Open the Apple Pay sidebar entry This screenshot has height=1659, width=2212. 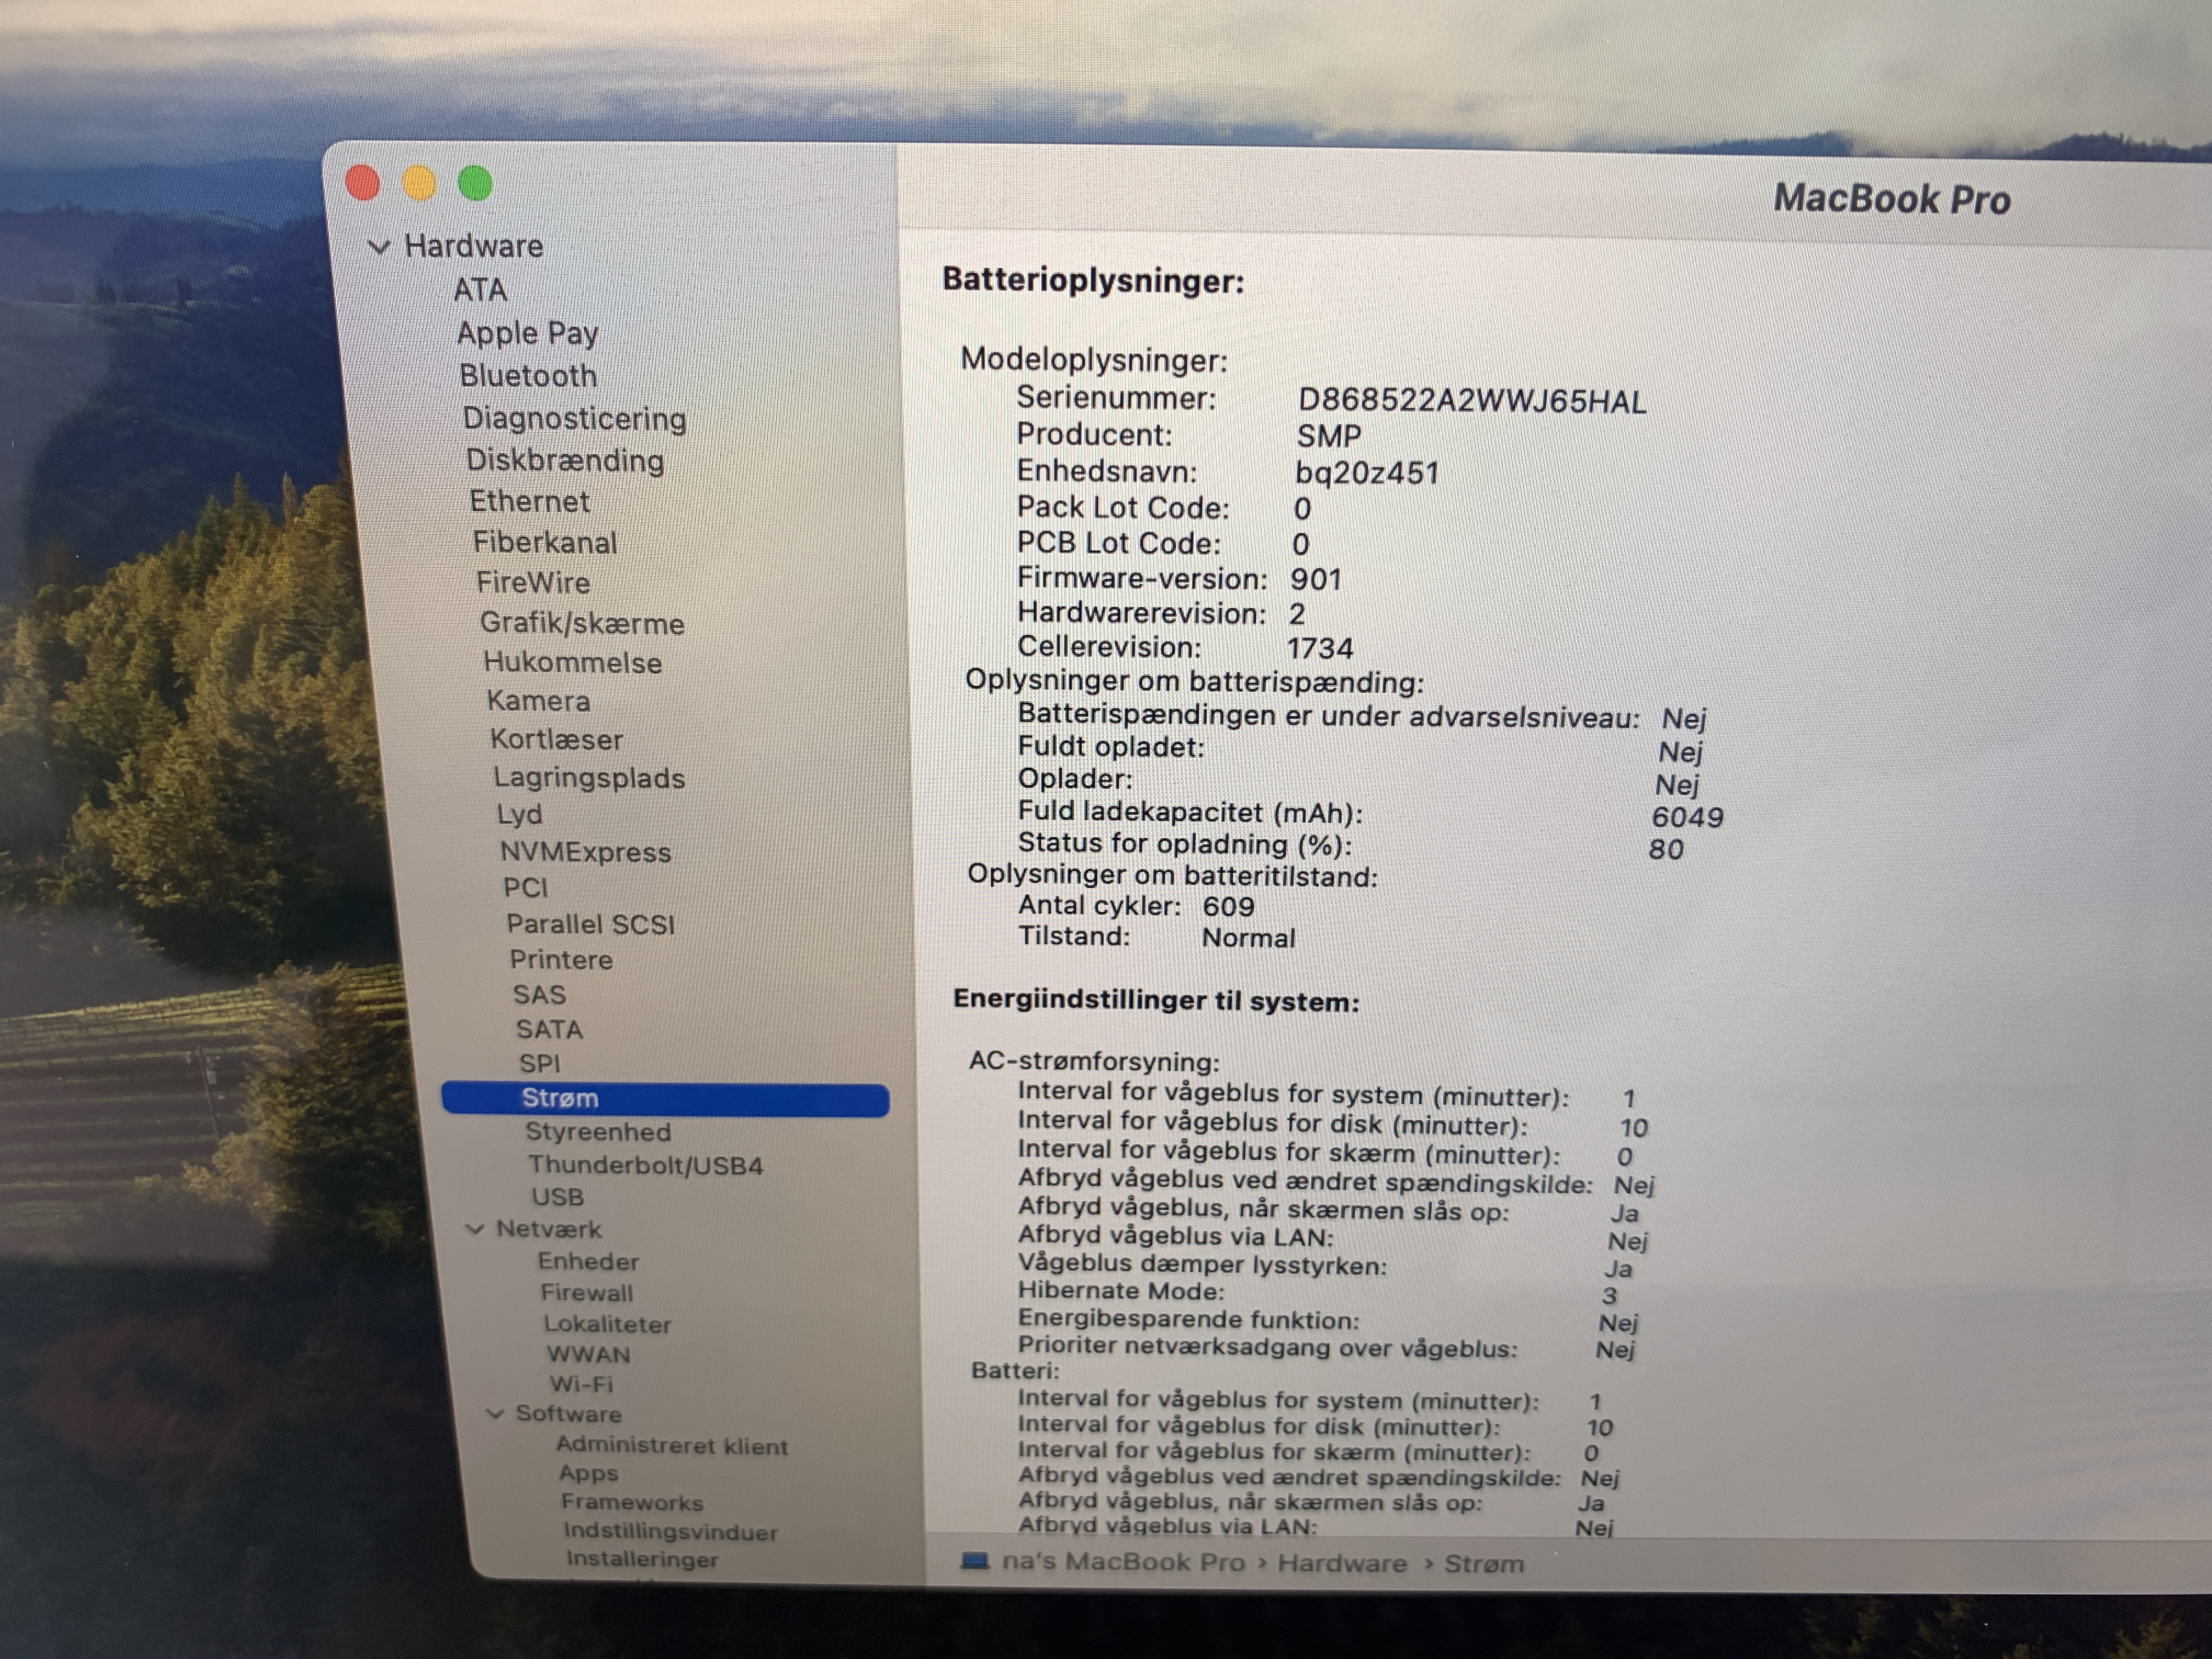(527, 333)
